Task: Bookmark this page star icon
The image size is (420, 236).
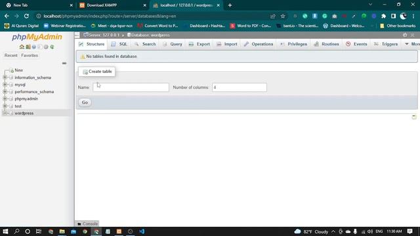Action: (283, 16)
